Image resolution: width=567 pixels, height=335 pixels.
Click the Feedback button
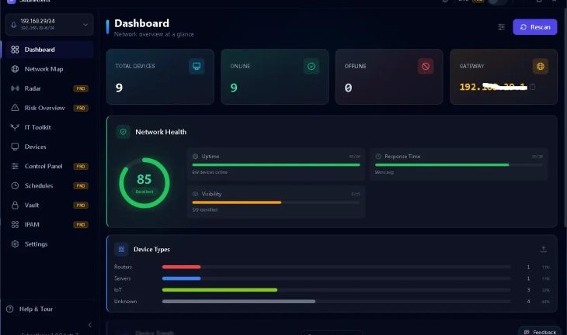coord(541,332)
